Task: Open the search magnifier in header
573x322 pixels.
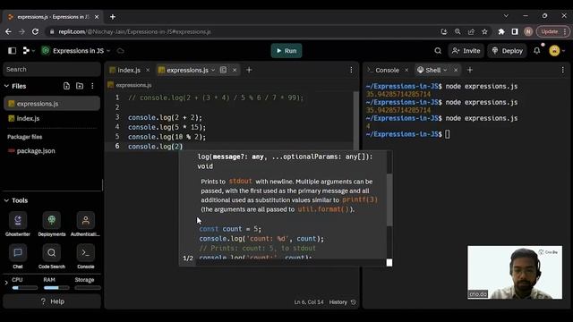Action: pyautogui.click(x=438, y=51)
